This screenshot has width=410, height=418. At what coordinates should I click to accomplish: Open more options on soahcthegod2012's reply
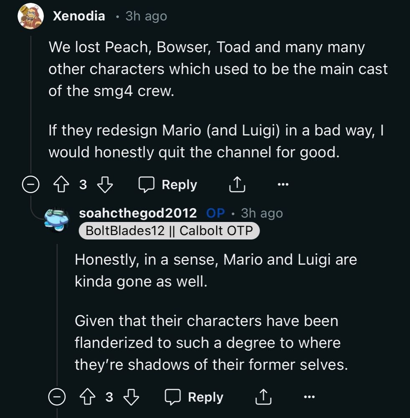click(x=309, y=397)
